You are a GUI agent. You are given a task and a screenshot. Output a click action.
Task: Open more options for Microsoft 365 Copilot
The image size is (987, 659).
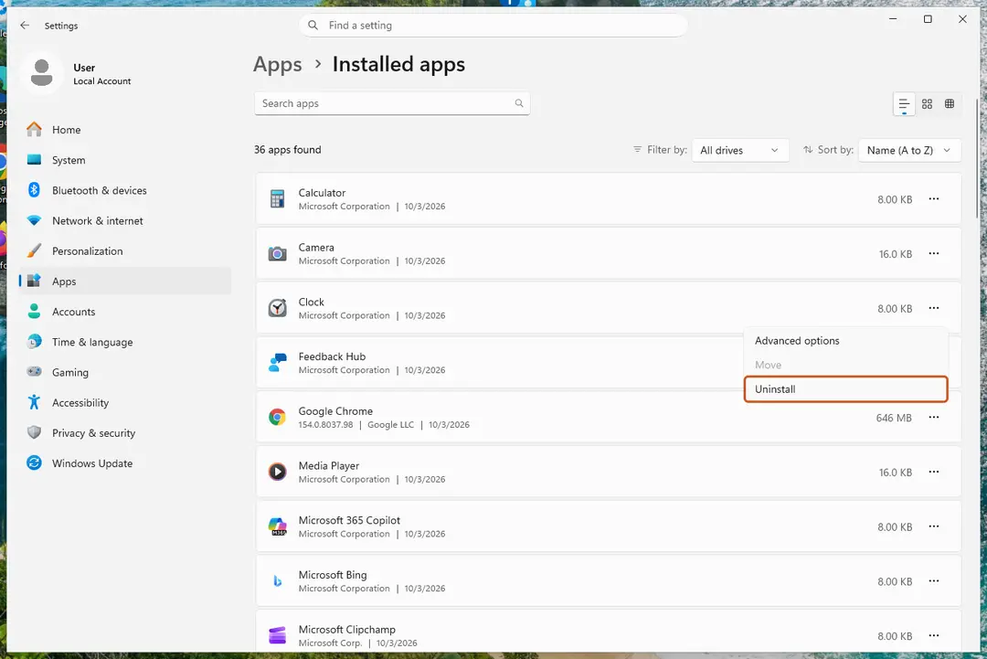[x=933, y=526]
